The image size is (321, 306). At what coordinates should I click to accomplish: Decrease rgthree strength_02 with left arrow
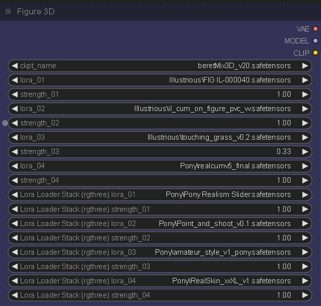coord(15,238)
